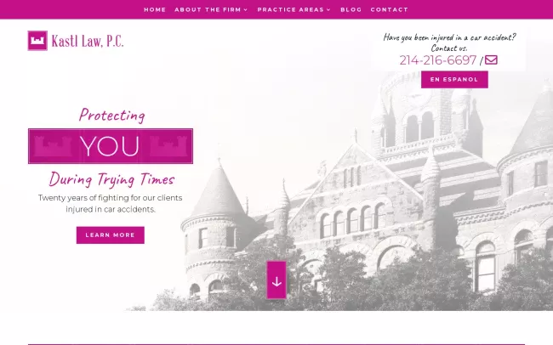Click the Protecting script heading
553x345 pixels.
111,115
